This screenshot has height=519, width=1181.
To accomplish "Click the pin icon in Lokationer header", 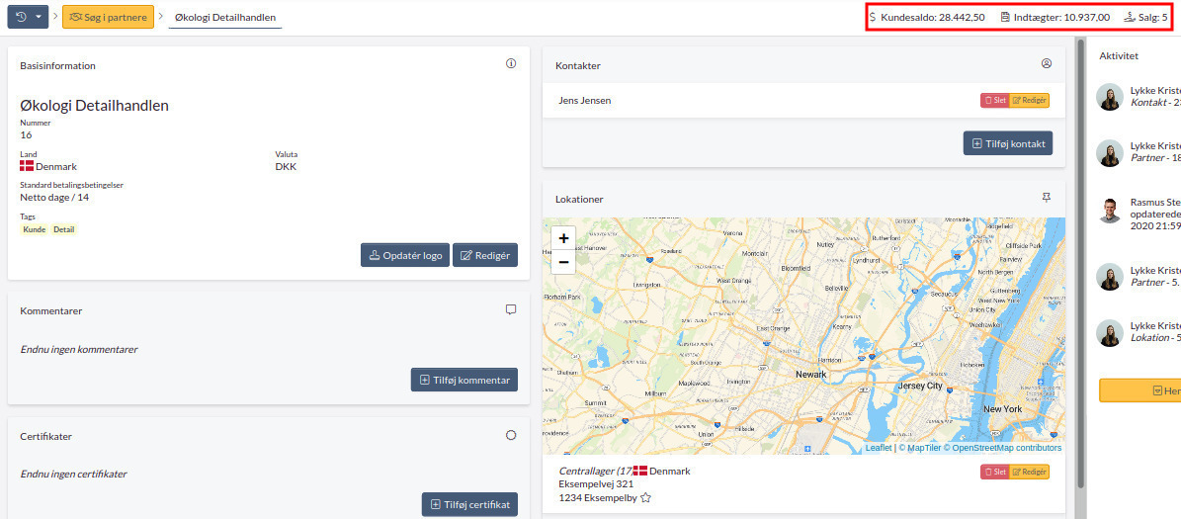I will point(1047,198).
